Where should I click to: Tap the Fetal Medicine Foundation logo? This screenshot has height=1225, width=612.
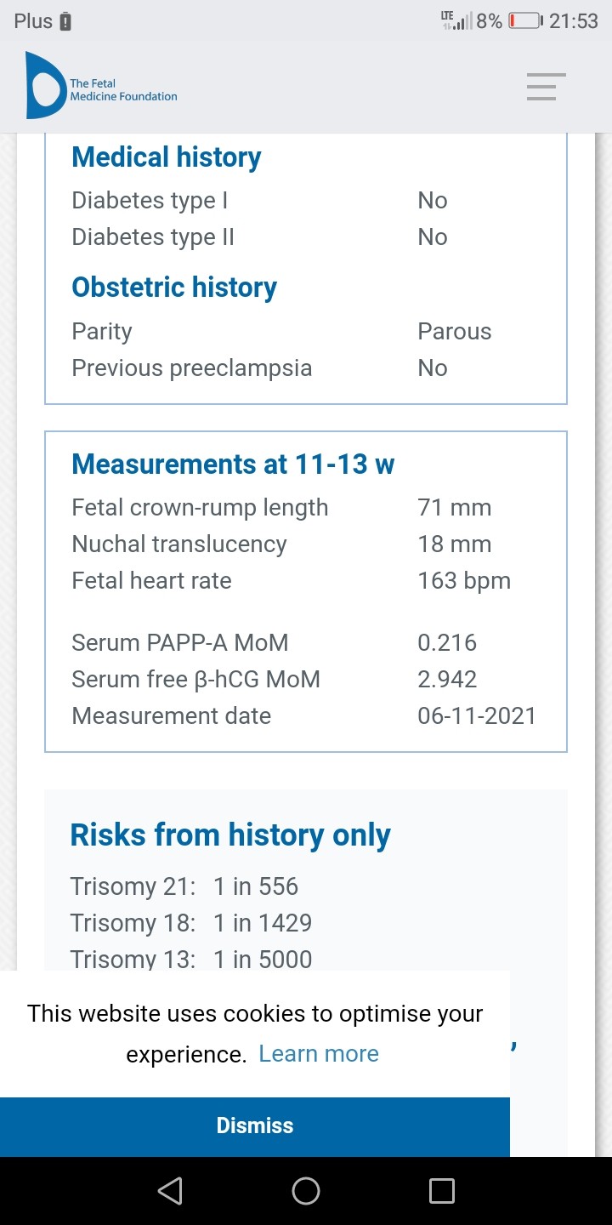(x=102, y=86)
